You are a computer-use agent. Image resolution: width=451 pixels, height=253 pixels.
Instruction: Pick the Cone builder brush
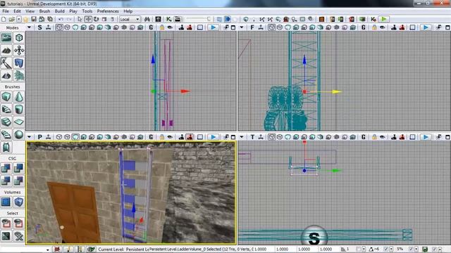pyautogui.click(x=19, y=97)
